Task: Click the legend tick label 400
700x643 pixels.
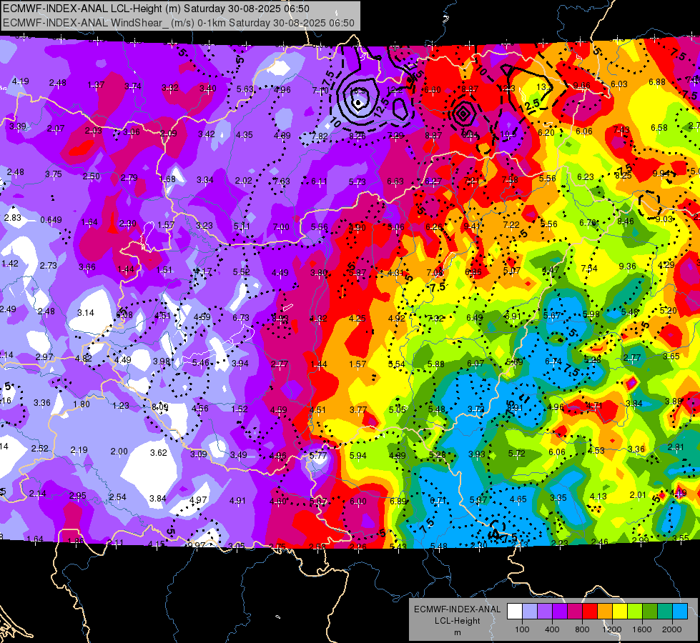Action: coord(552,629)
